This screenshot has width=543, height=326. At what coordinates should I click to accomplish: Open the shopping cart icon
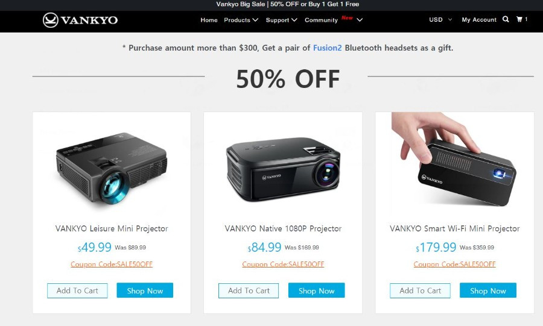pos(519,19)
